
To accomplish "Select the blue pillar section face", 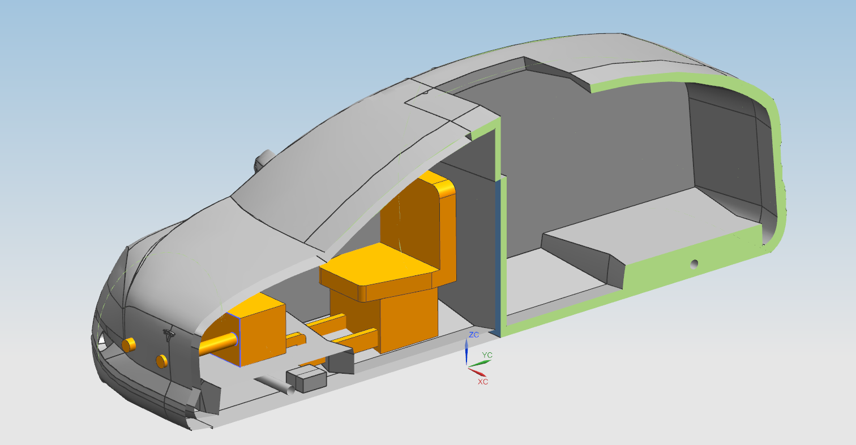I will click(x=498, y=254).
